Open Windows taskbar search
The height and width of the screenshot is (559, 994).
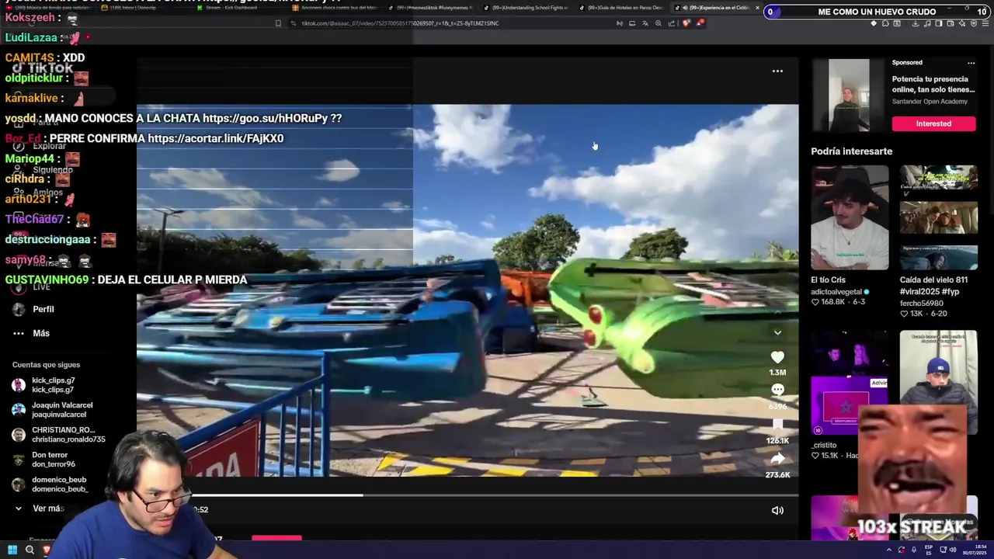click(30, 550)
